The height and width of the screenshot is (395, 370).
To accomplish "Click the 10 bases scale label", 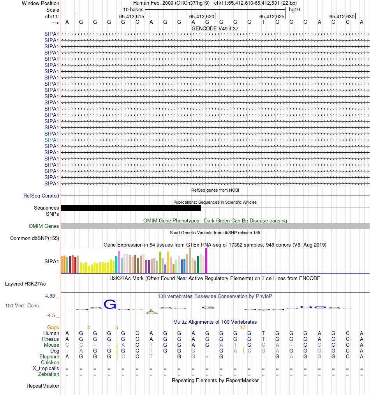I will 133,10.
